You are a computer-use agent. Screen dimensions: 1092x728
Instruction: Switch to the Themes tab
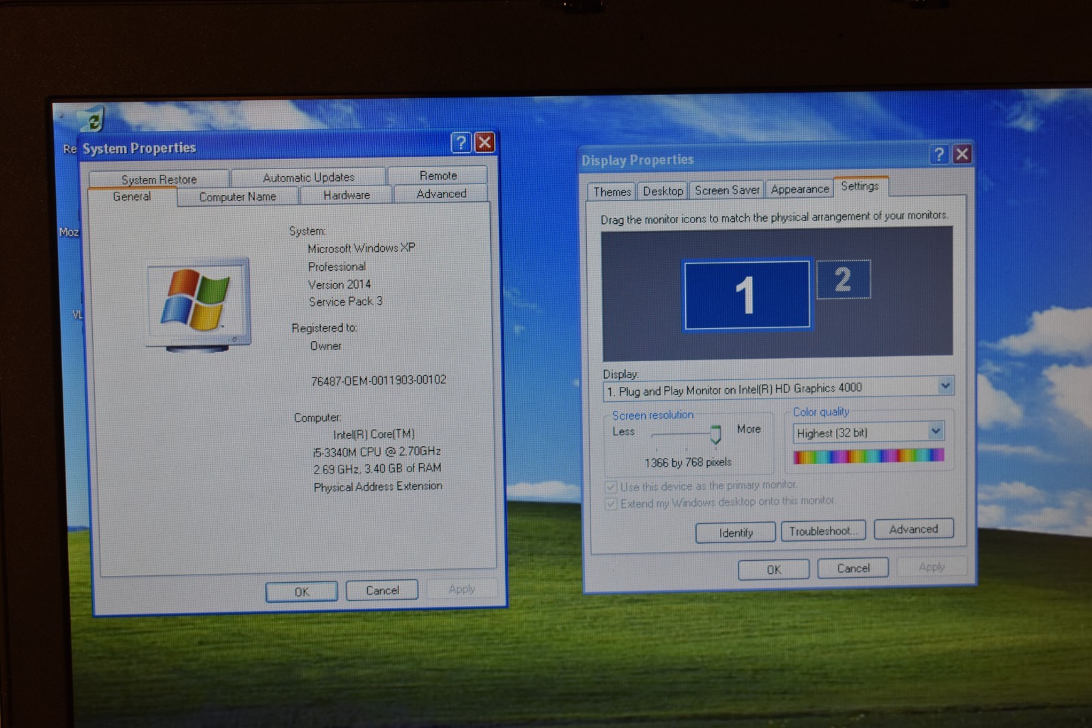click(x=612, y=192)
